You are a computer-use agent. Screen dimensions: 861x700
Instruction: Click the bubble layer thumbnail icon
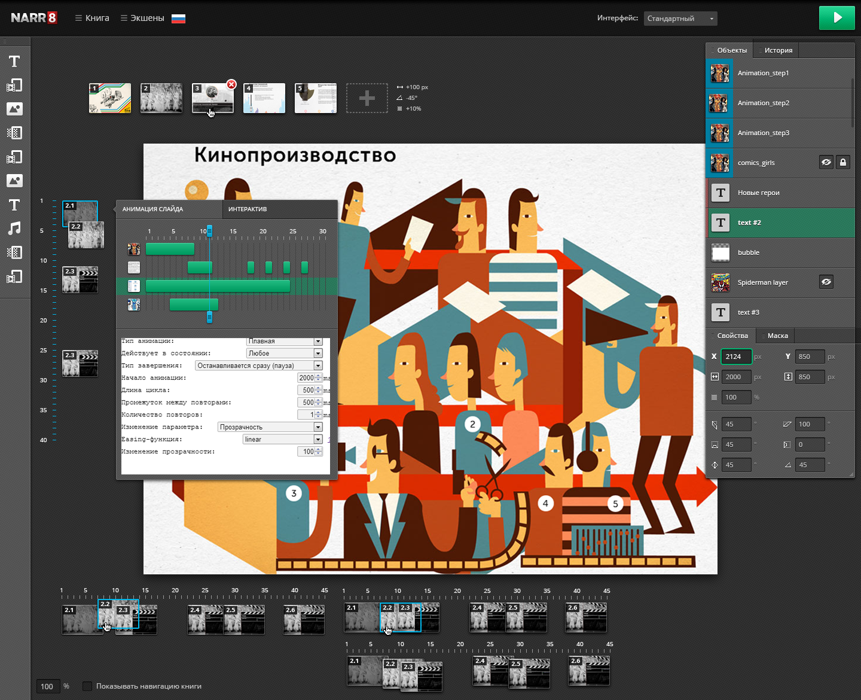point(720,252)
